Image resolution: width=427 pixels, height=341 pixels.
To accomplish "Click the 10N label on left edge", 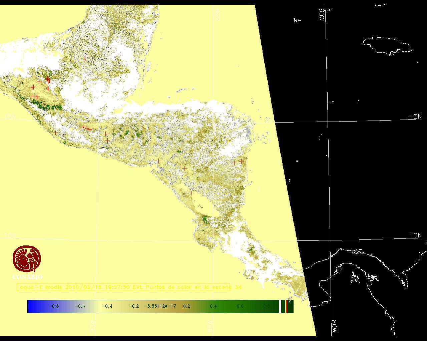I will coord(10,235).
